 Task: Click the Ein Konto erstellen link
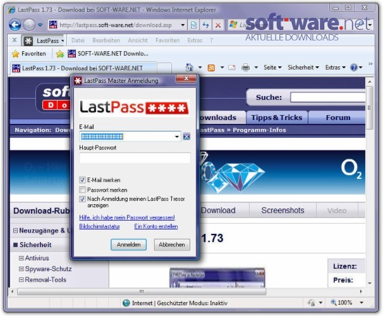point(156,226)
